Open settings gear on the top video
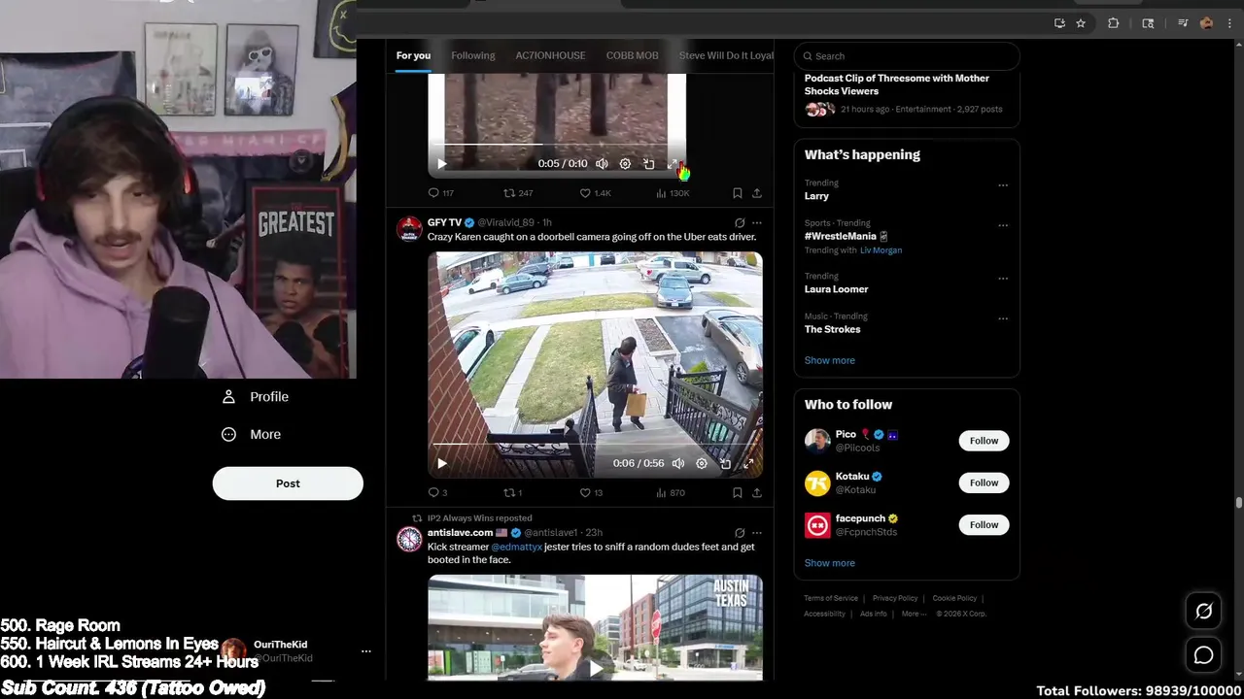Viewport: 1244px width, 699px height. [x=625, y=164]
